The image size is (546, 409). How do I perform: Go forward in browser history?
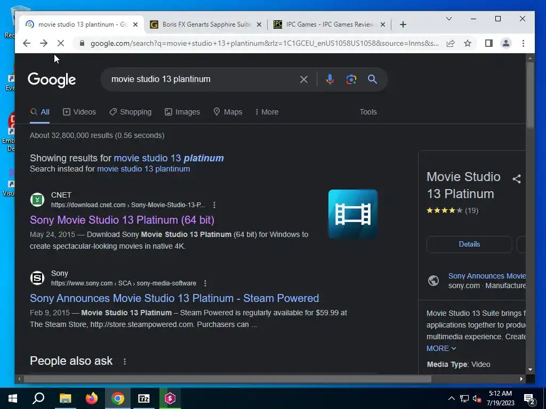44,43
